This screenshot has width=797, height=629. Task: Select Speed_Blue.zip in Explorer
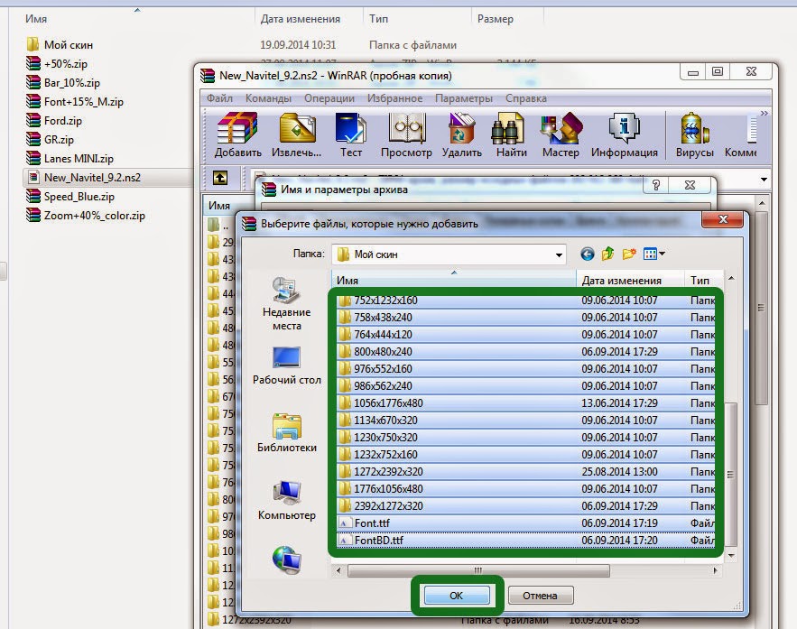coord(70,197)
